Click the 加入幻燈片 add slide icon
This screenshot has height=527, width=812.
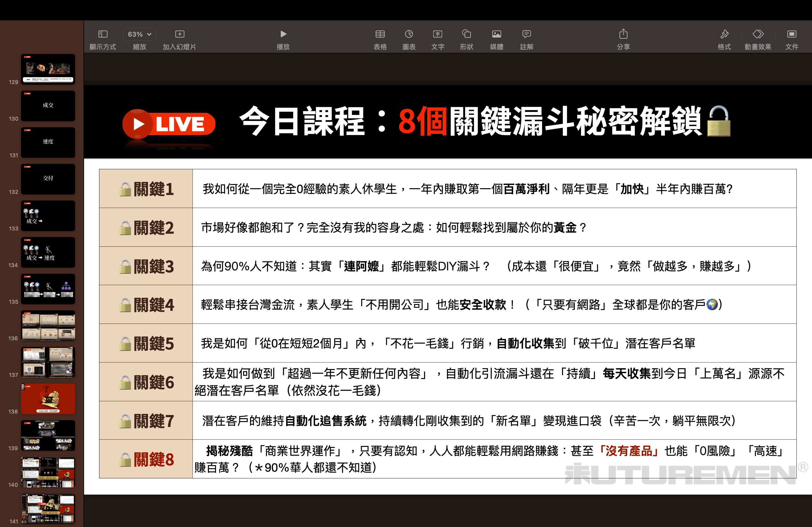click(180, 34)
